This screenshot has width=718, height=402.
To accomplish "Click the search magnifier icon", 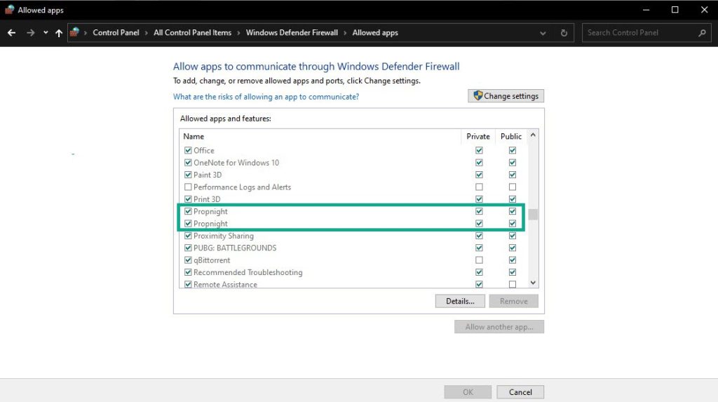I will coord(702,33).
